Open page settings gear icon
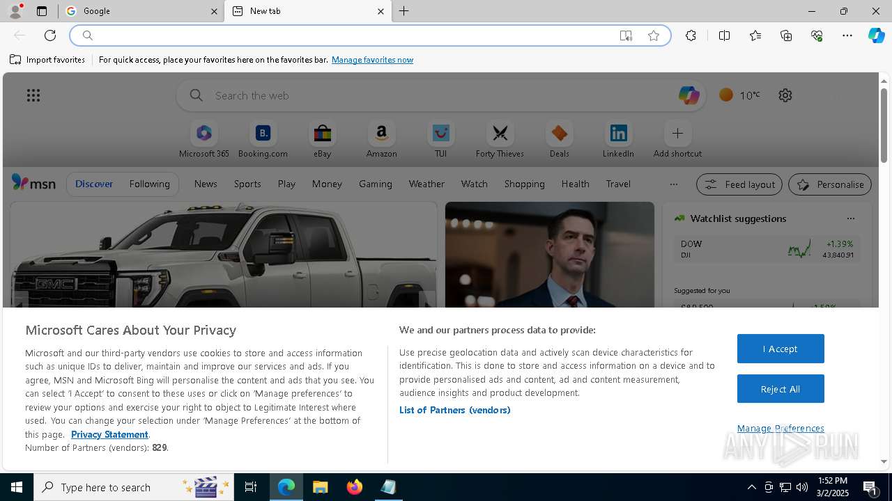Viewport: 892px width, 501px height. point(785,95)
